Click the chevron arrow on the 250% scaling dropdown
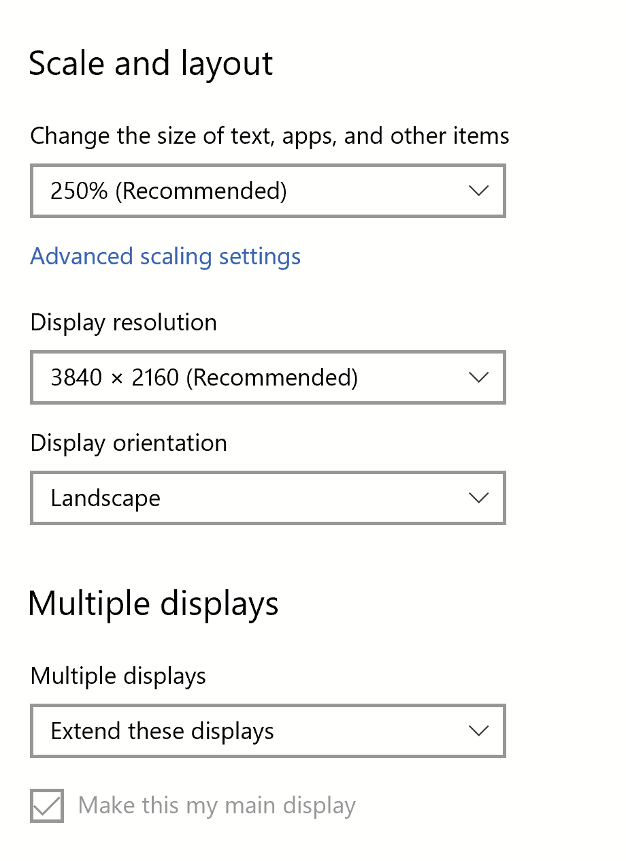 point(479,191)
